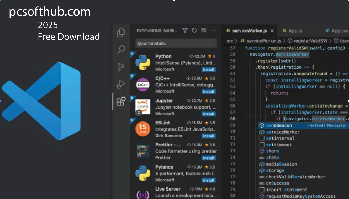
Task: Click the filter extensions funnel icon
Action: [185, 30]
